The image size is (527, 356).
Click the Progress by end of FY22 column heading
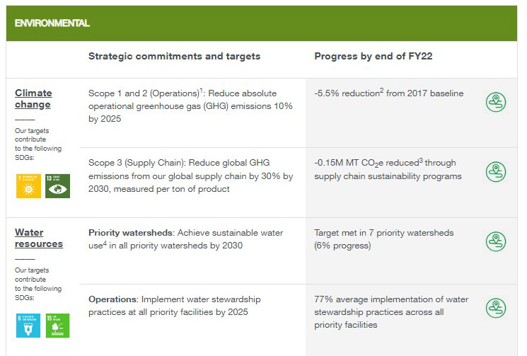pyautogui.click(x=373, y=56)
